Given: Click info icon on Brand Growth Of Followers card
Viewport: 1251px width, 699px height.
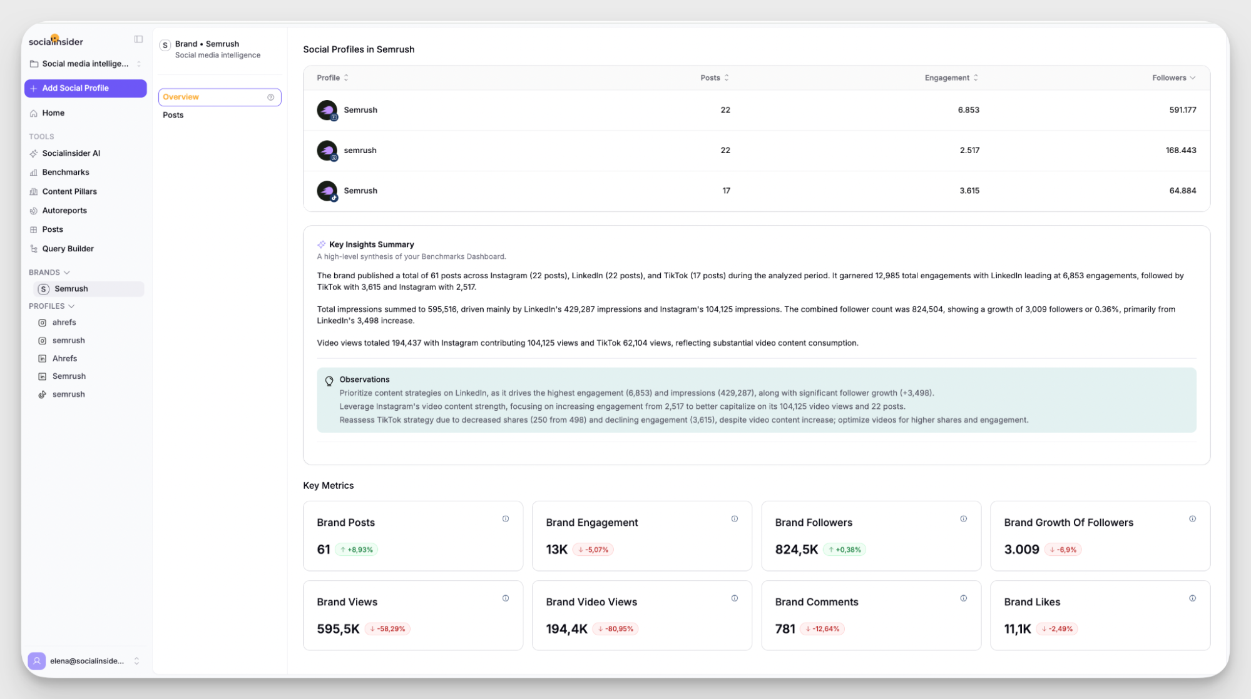Looking at the screenshot, I should point(1193,519).
